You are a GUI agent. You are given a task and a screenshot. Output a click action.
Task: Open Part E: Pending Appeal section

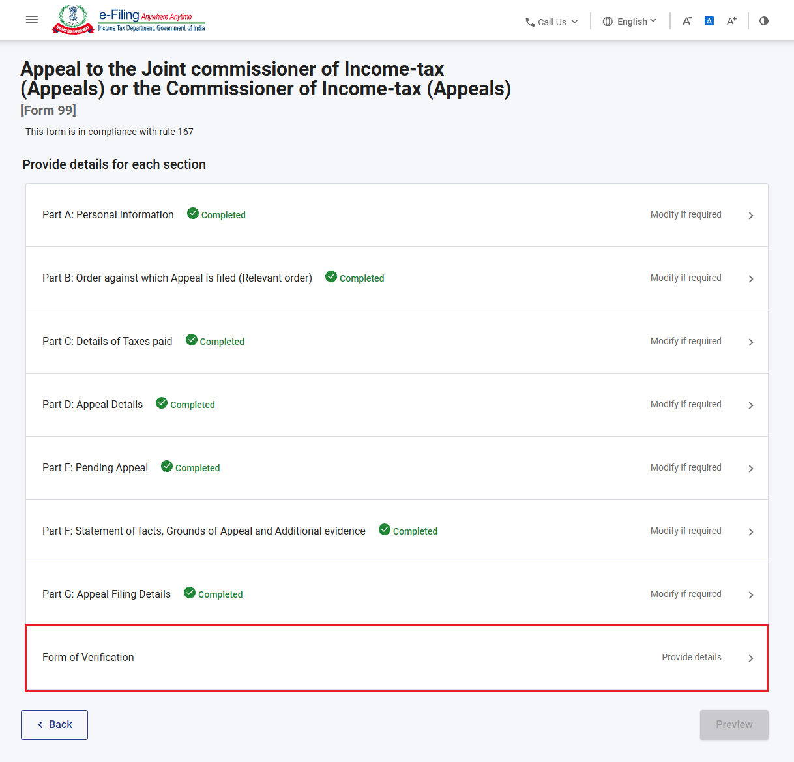pos(397,468)
